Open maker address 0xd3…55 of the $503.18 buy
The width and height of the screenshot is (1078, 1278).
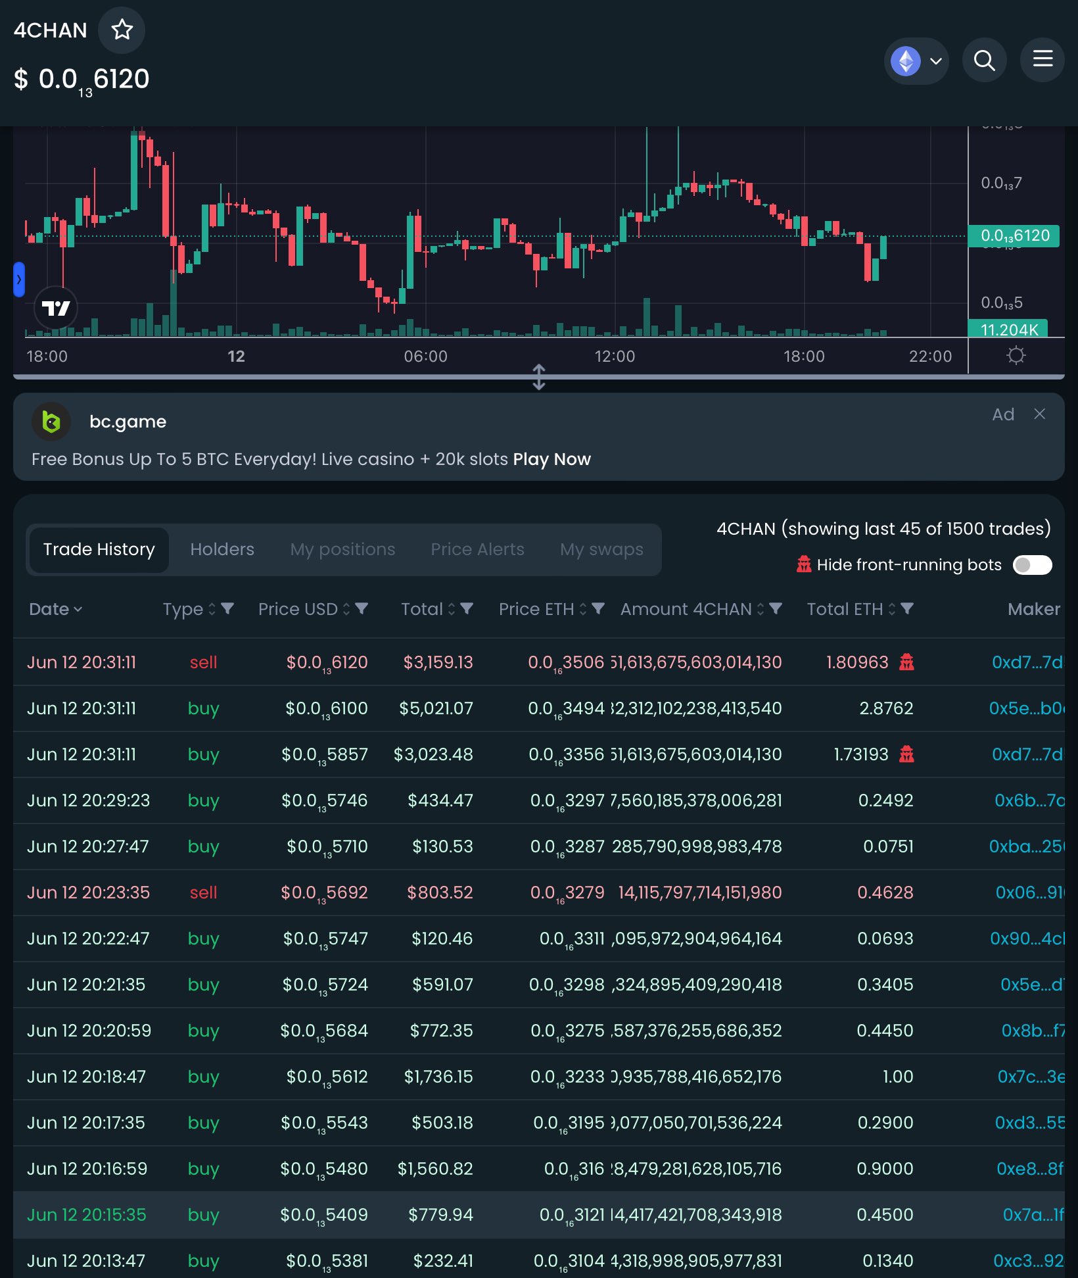1029,1123
